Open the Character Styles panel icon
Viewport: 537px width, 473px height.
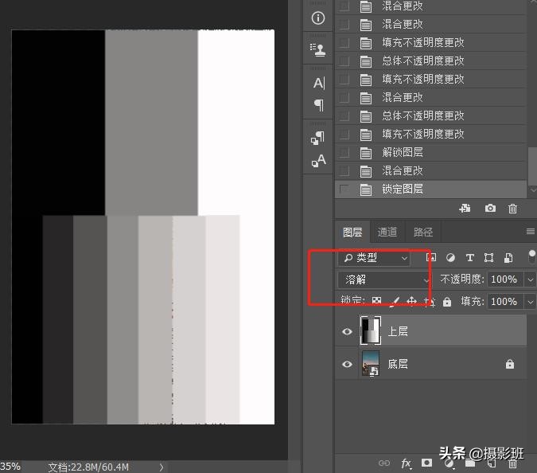point(318,160)
